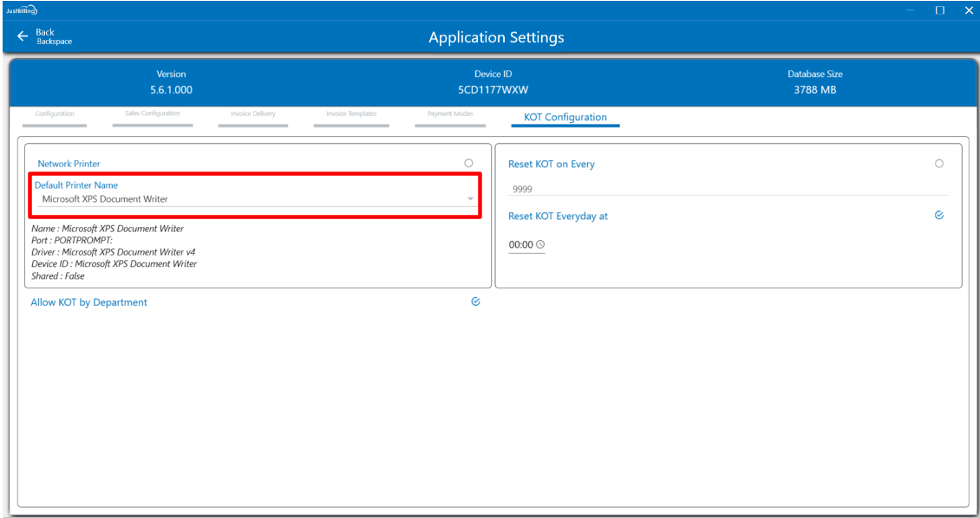980x518 pixels.
Task: Open the Microsoft XPS Document Writer combo box
Action: pyautogui.click(x=252, y=199)
